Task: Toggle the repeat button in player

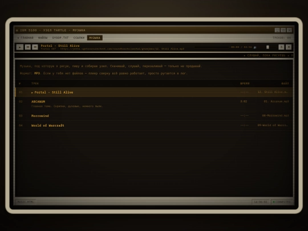Action: tap(281, 47)
